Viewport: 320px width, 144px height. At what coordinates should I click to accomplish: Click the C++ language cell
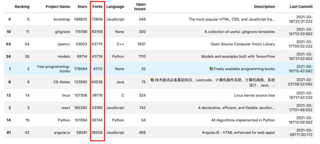click(120, 44)
